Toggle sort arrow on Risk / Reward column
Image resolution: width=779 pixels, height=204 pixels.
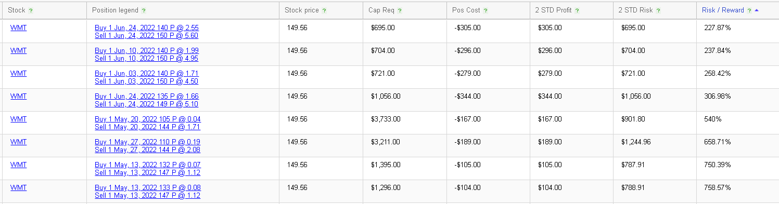click(756, 10)
